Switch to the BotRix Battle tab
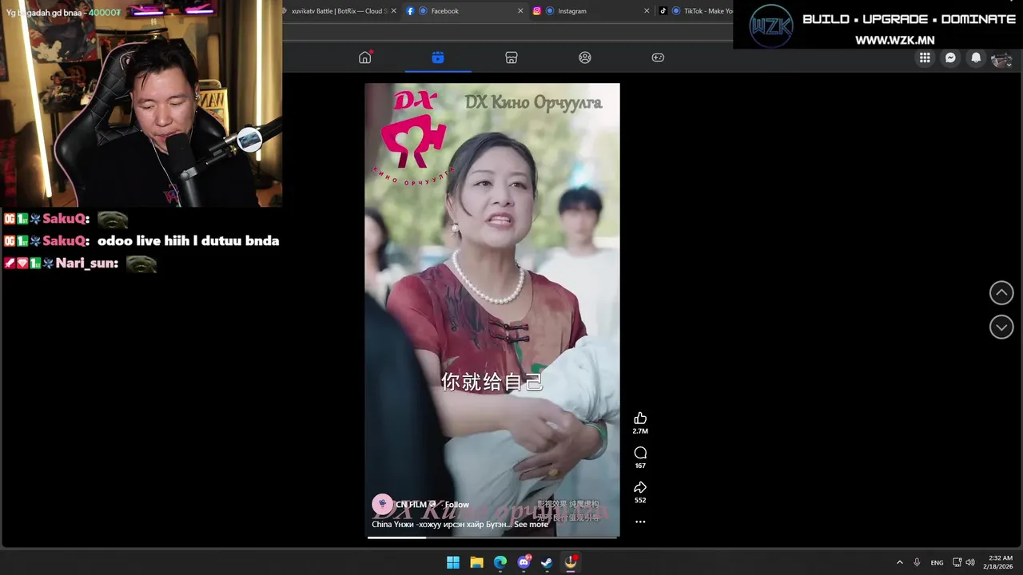This screenshot has width=1023, height=575. click(340, 11)
